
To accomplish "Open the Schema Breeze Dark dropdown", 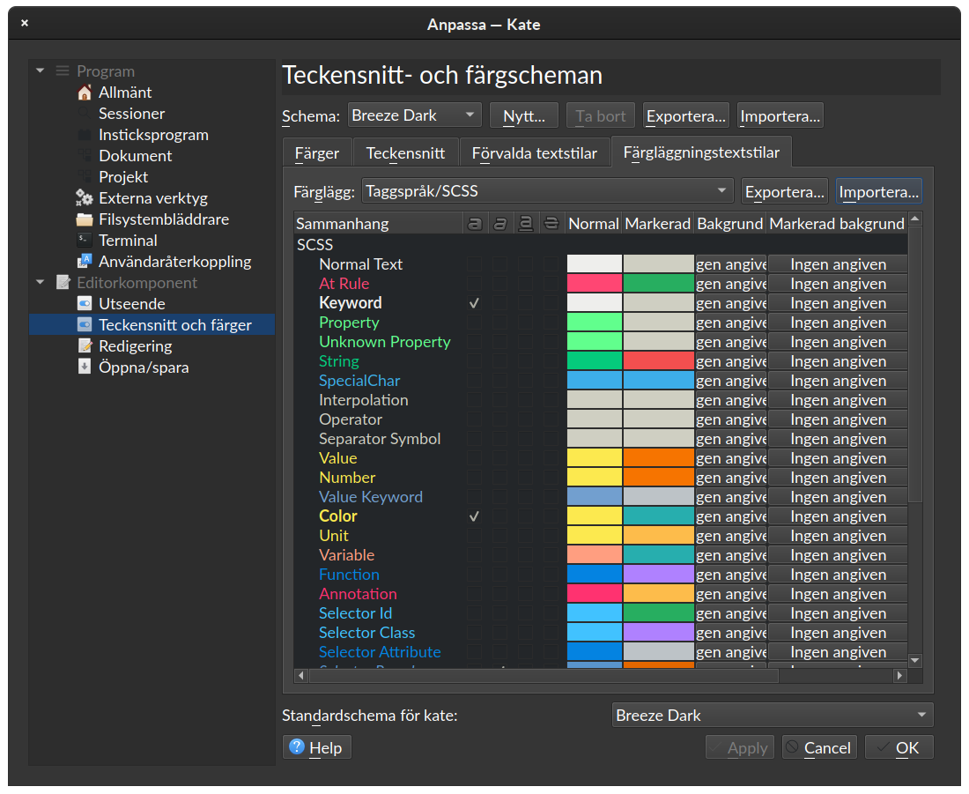I will click(x=415, y=115).
